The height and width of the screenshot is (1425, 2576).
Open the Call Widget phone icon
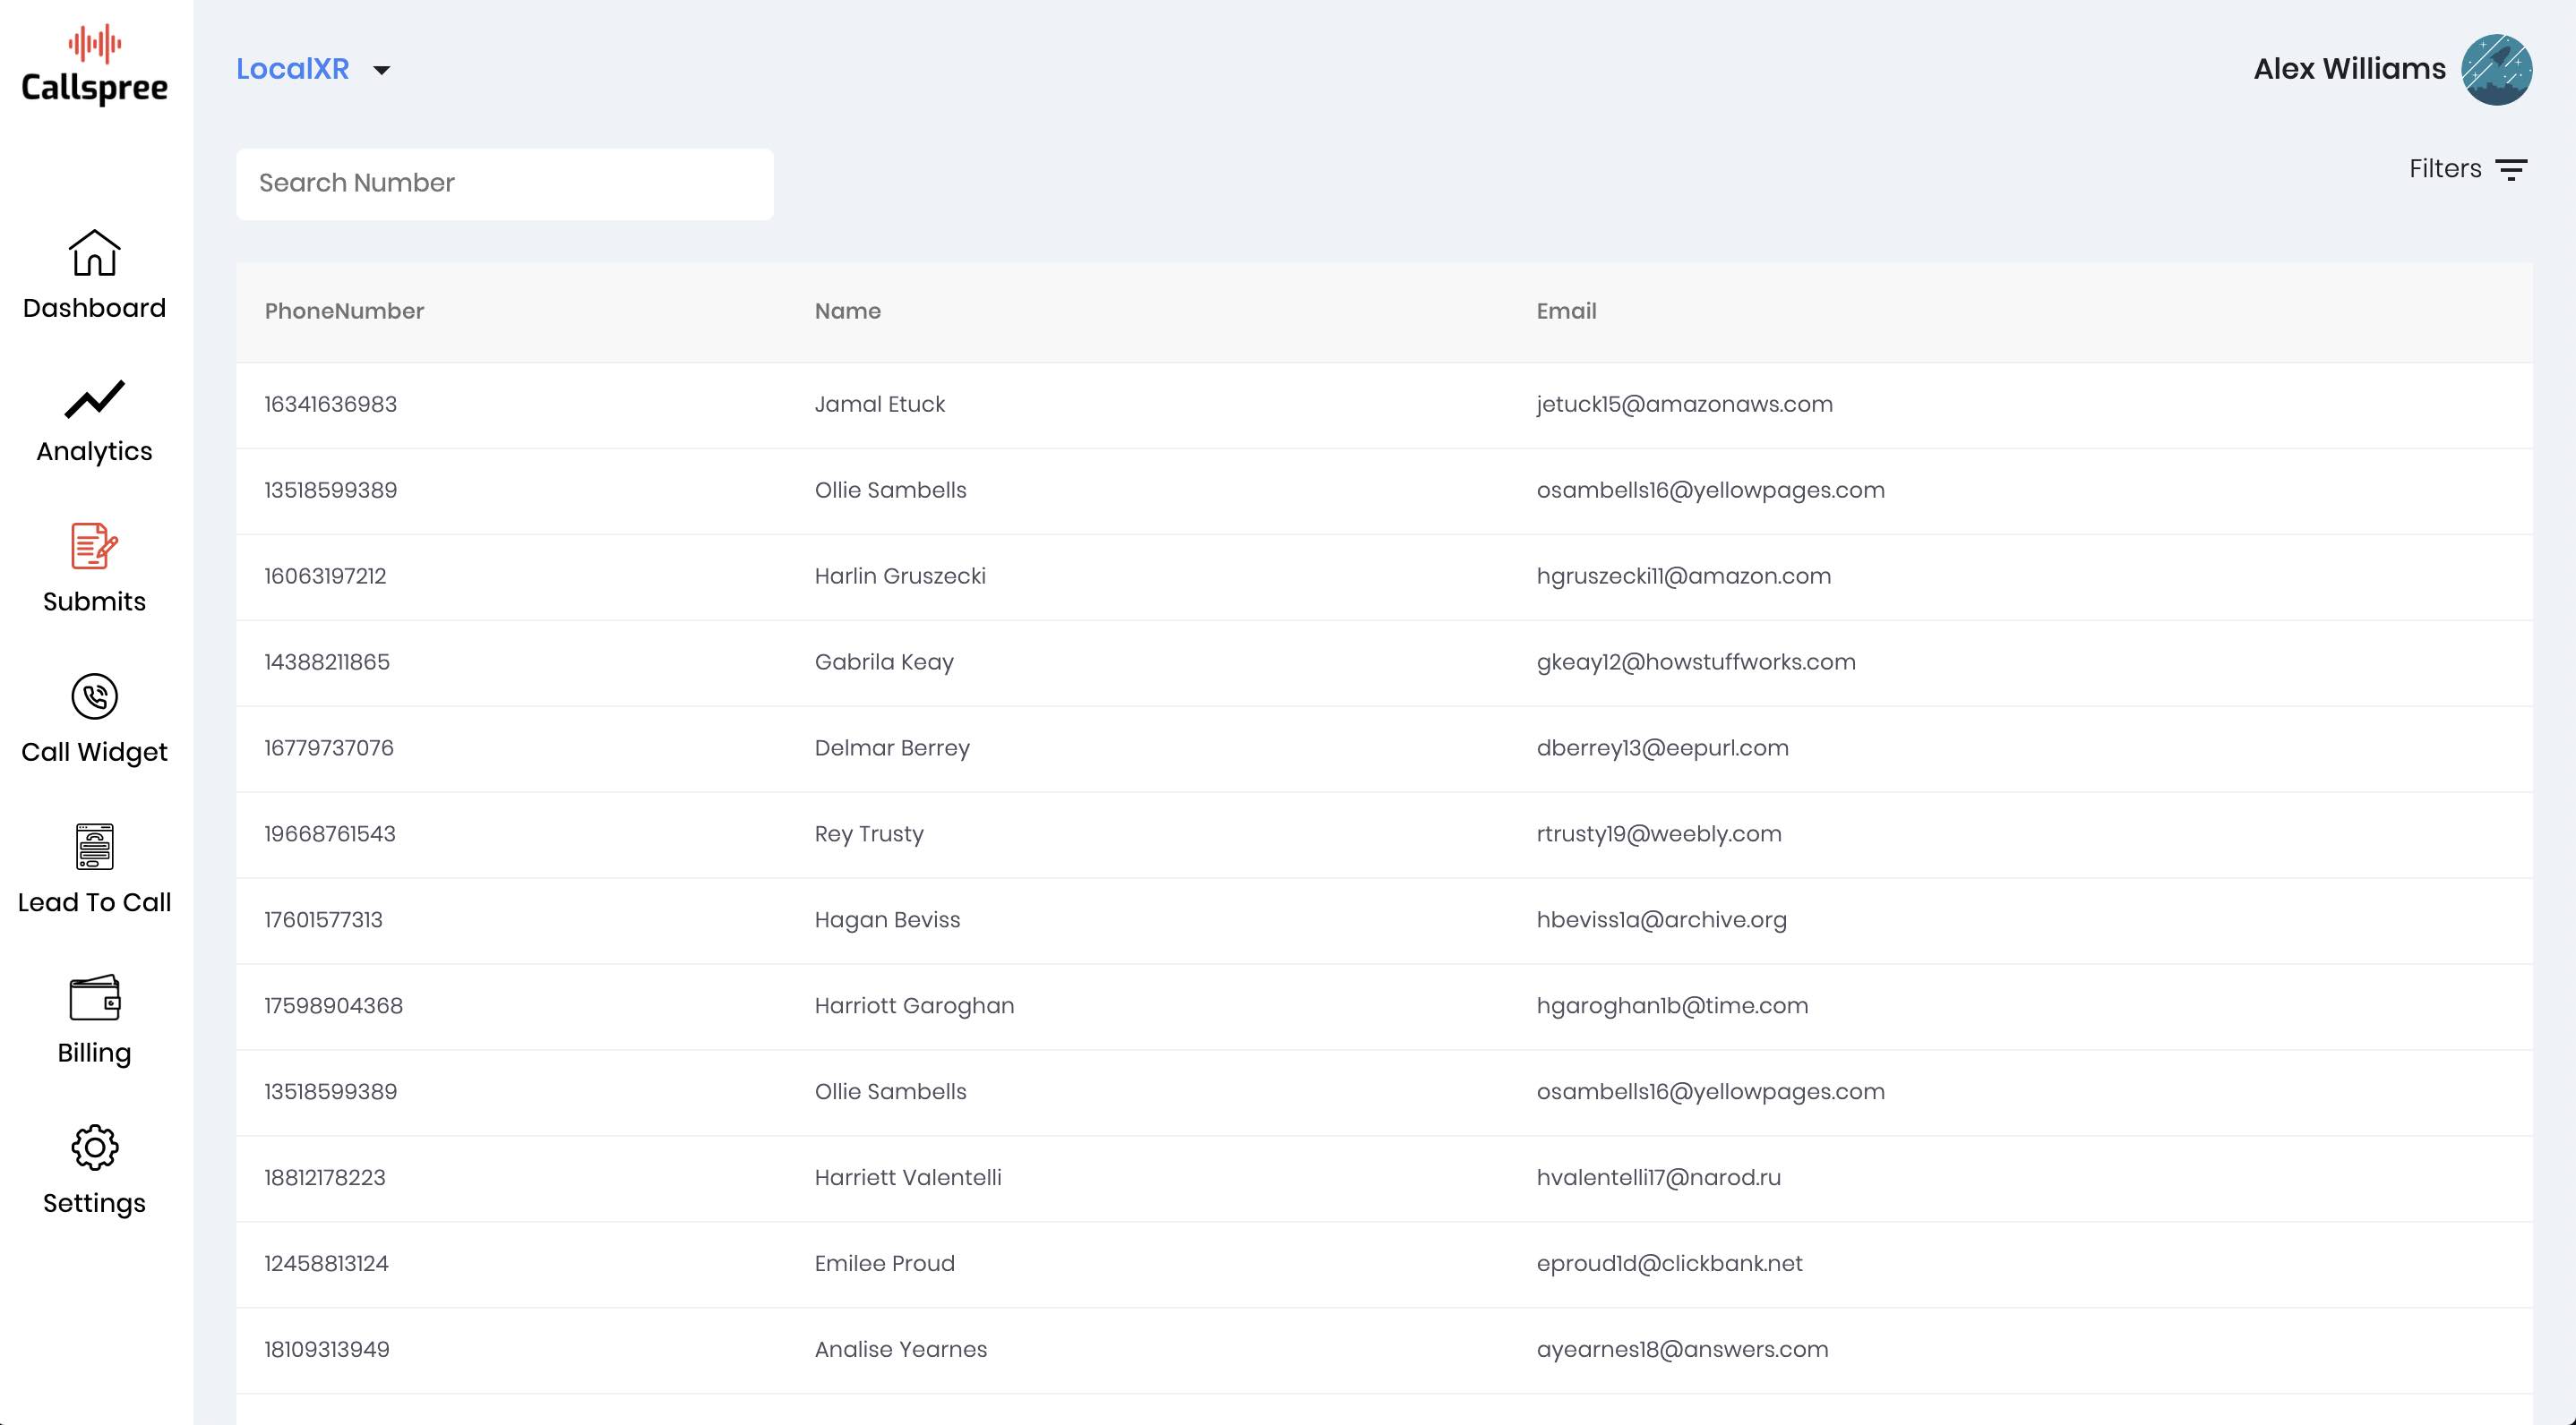(94, 696)
